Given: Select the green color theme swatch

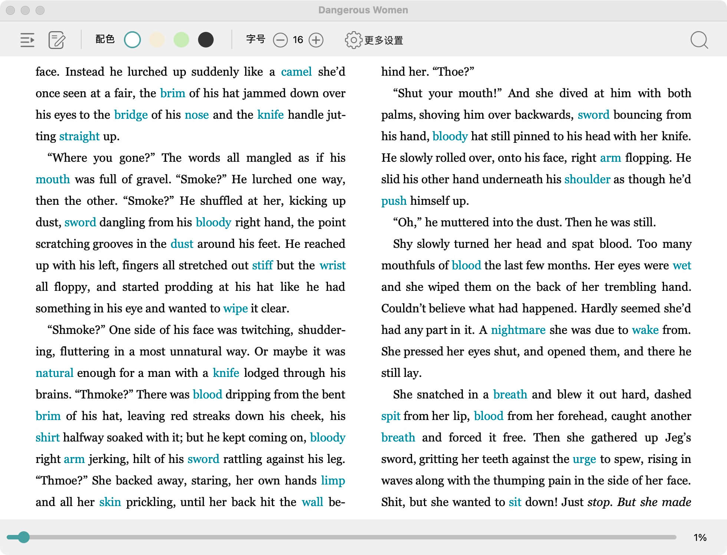Looking at the screenshot, I should [x=181, y=40].
